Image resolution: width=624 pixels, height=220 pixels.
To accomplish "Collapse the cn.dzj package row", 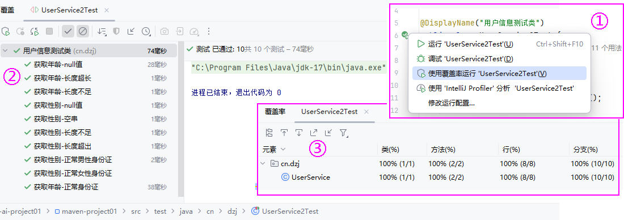I will point(263,163).
